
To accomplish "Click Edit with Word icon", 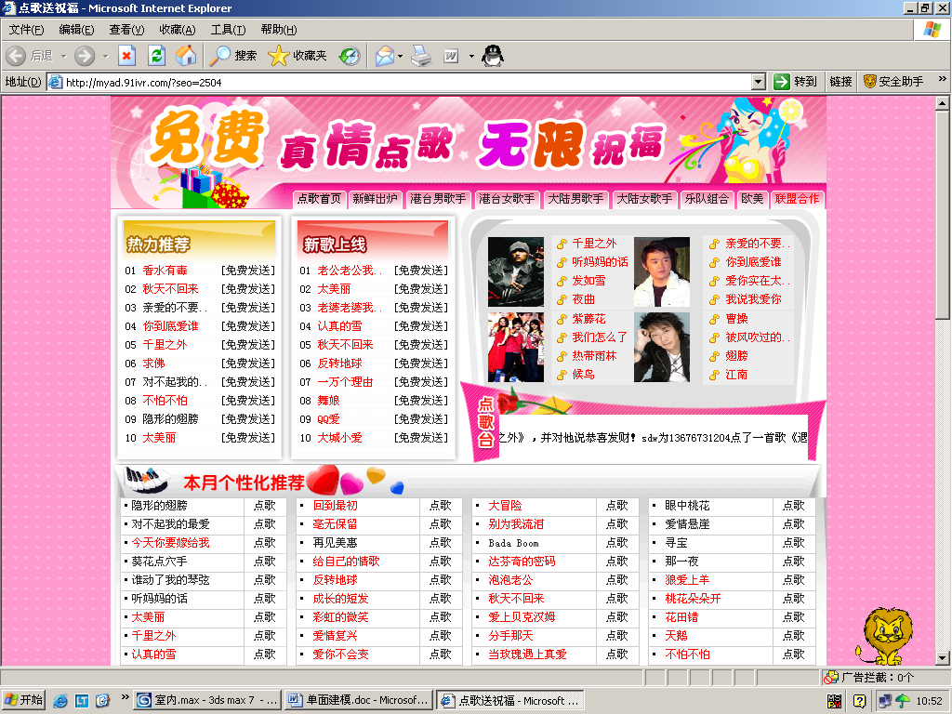I will (x=451, y=56).
